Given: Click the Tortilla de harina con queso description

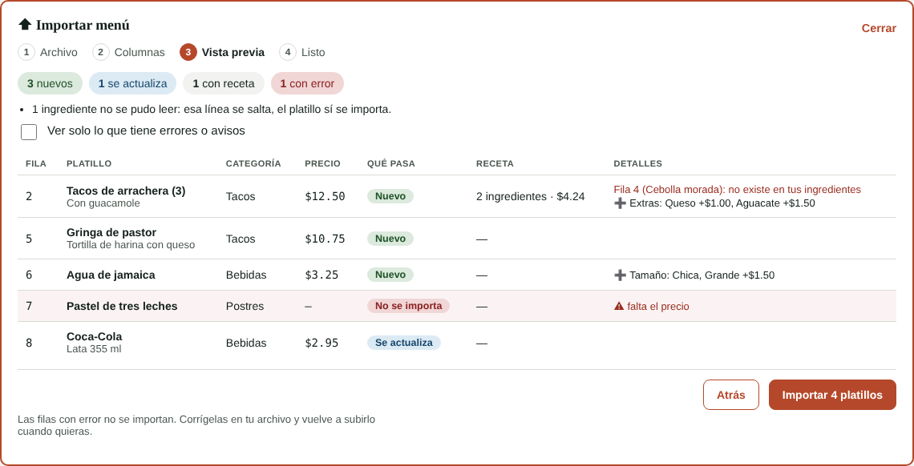Looking at the screenshot, I should (x=131, y=245).
